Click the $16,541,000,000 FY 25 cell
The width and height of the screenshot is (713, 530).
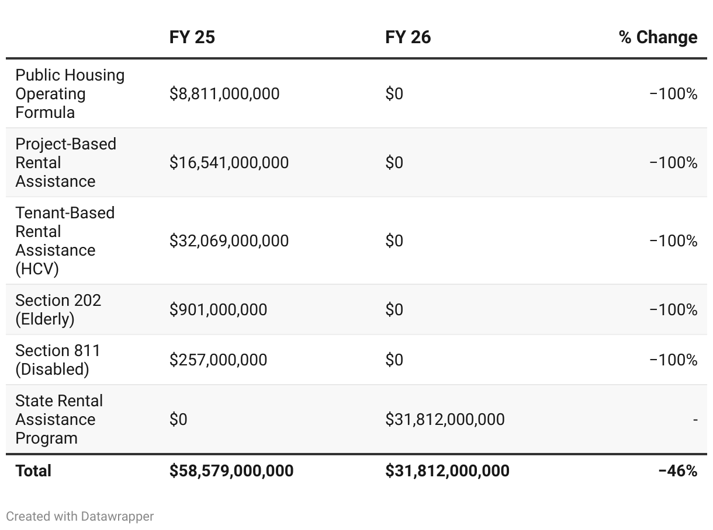[229, 163]
